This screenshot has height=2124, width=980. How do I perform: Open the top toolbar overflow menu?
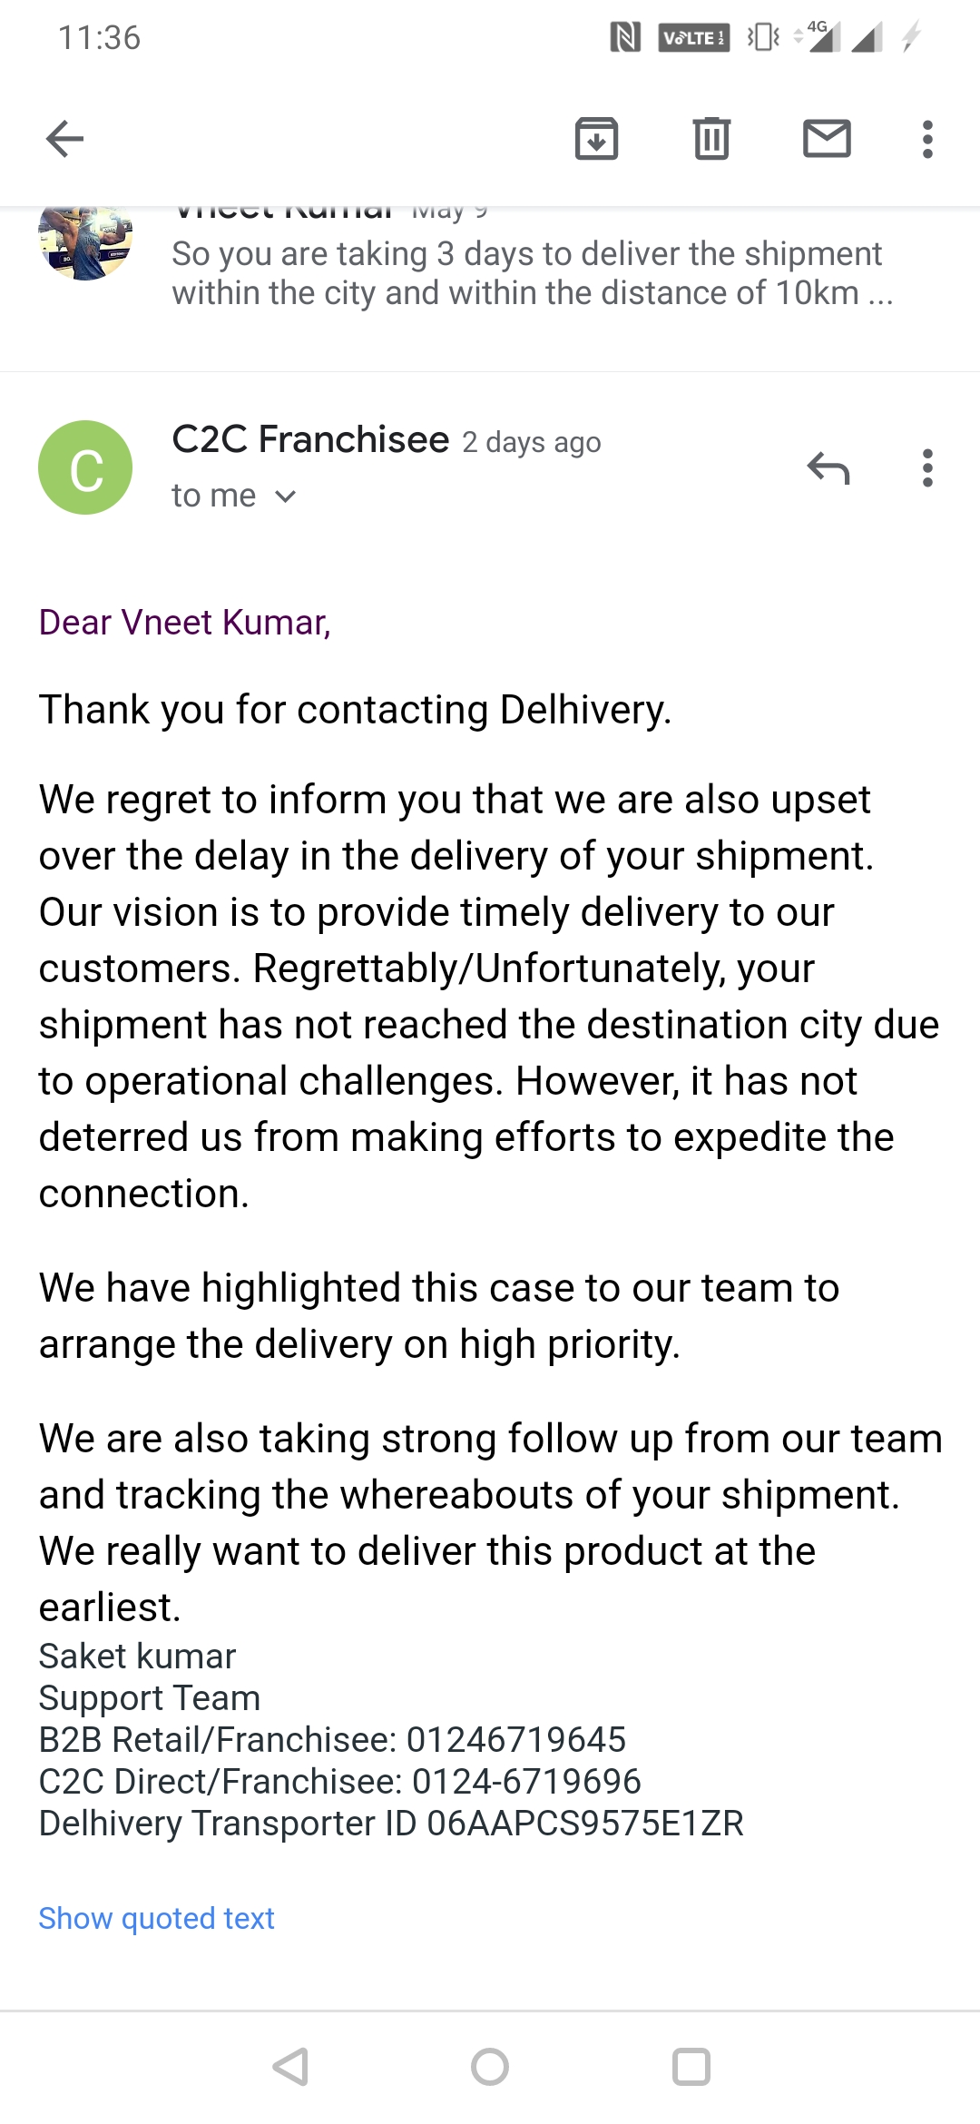[926, 139]
